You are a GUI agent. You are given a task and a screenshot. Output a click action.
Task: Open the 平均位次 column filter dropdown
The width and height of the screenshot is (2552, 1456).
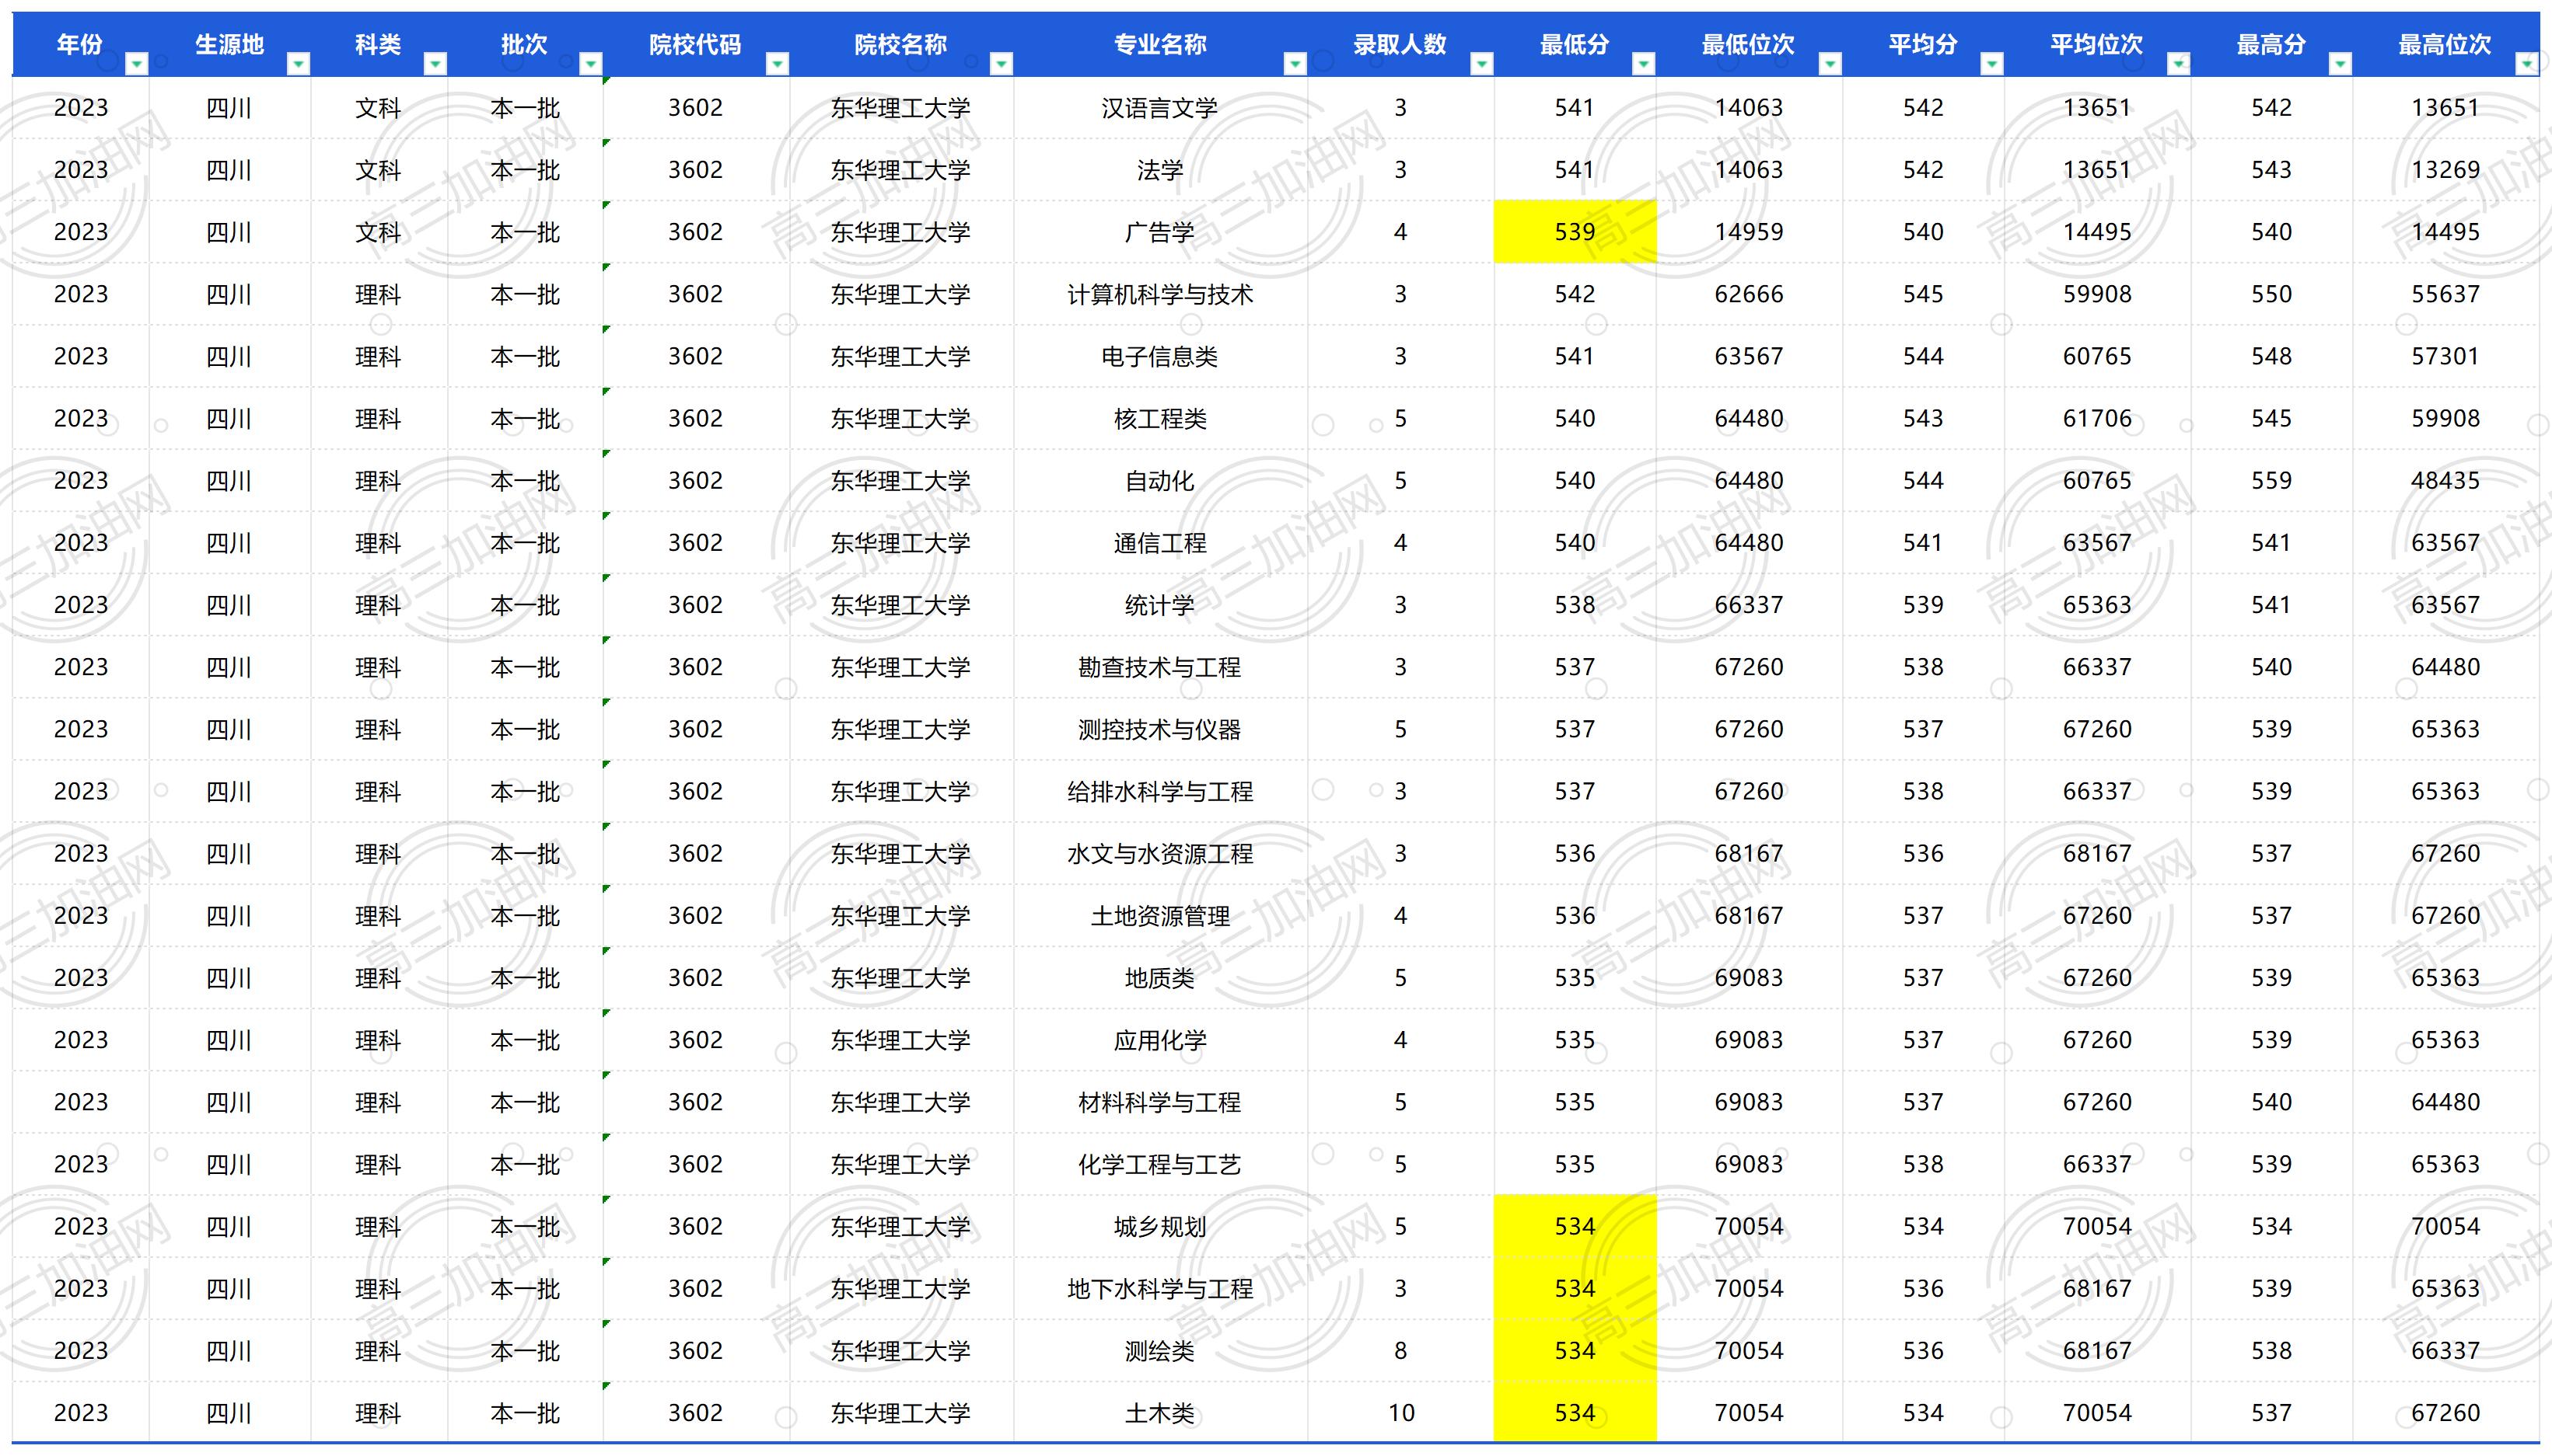(x=2179, y=64)
